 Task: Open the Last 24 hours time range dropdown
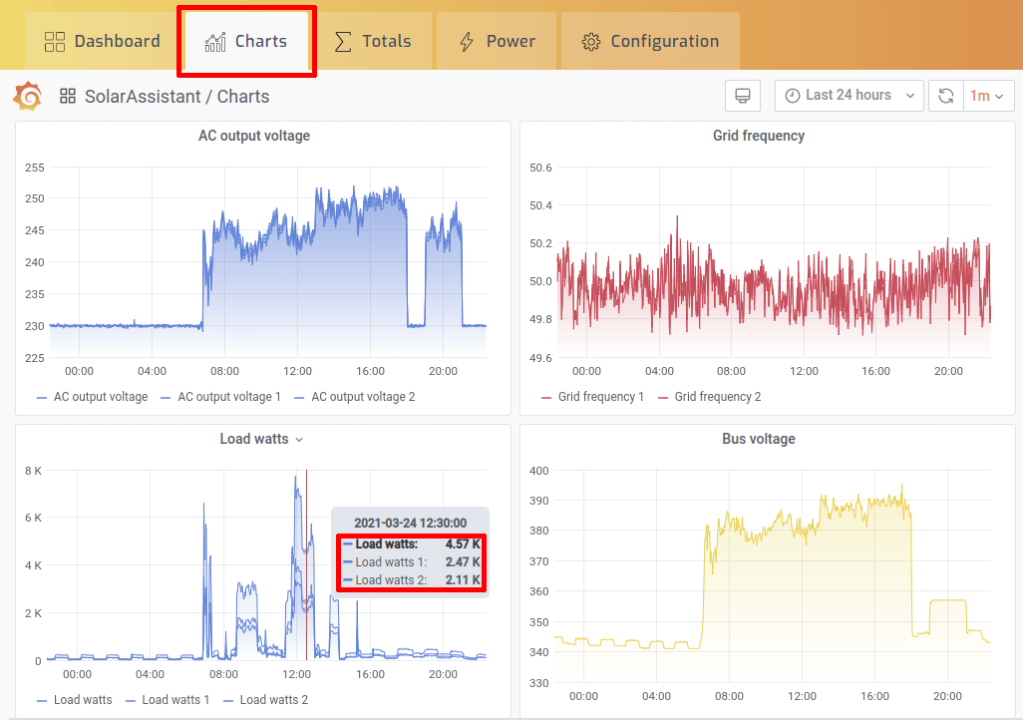pyautogui.click(x=850, y=95)
